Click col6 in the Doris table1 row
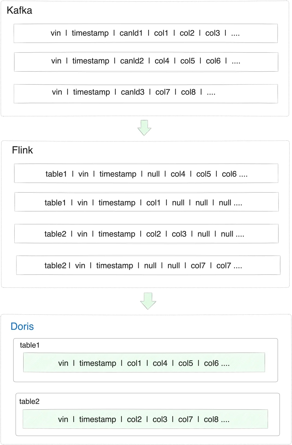292x445 pixels. tap(211, 363)
